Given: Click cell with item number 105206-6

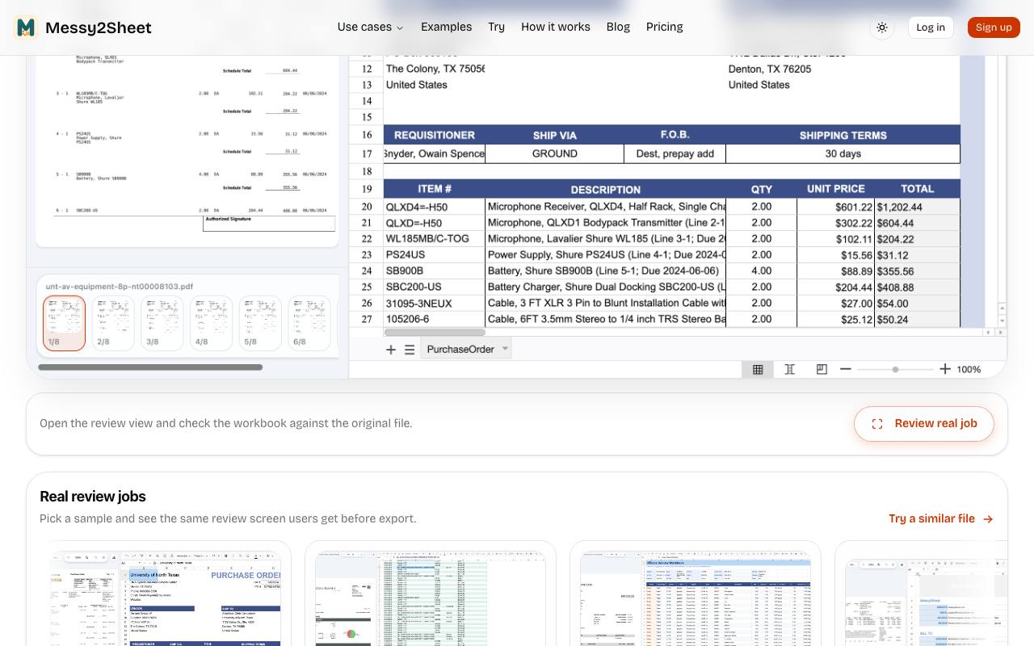Looking at the screenshot, I should pyautogui.click(x=435, y=320).
